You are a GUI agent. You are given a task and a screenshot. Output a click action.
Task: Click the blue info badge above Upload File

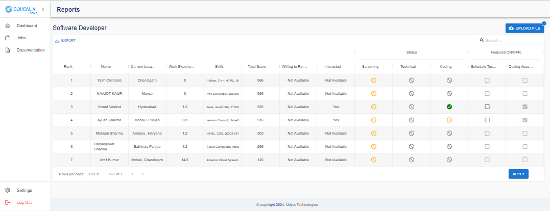pyautogui.click(x=544, y=23)
